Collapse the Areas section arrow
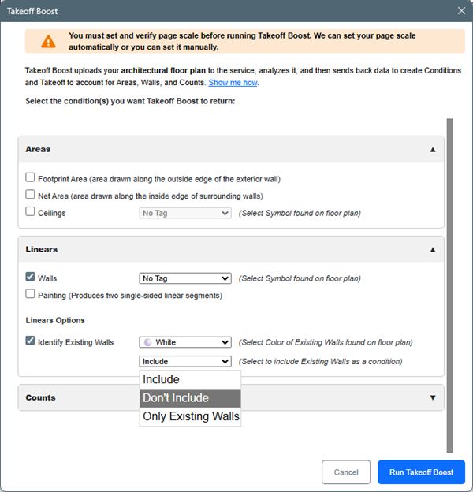Screen dimensions: 473x492 [433, 150]
